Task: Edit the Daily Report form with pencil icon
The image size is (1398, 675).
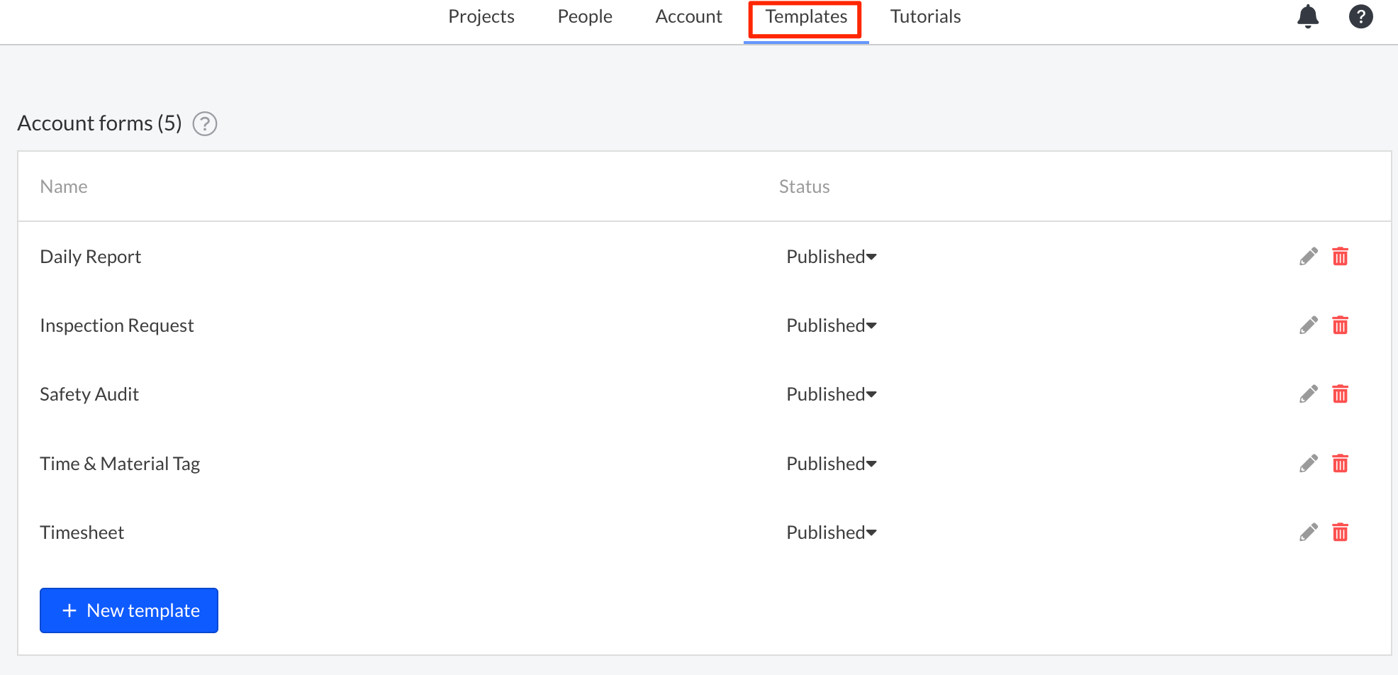Action: pos(1309,256)
